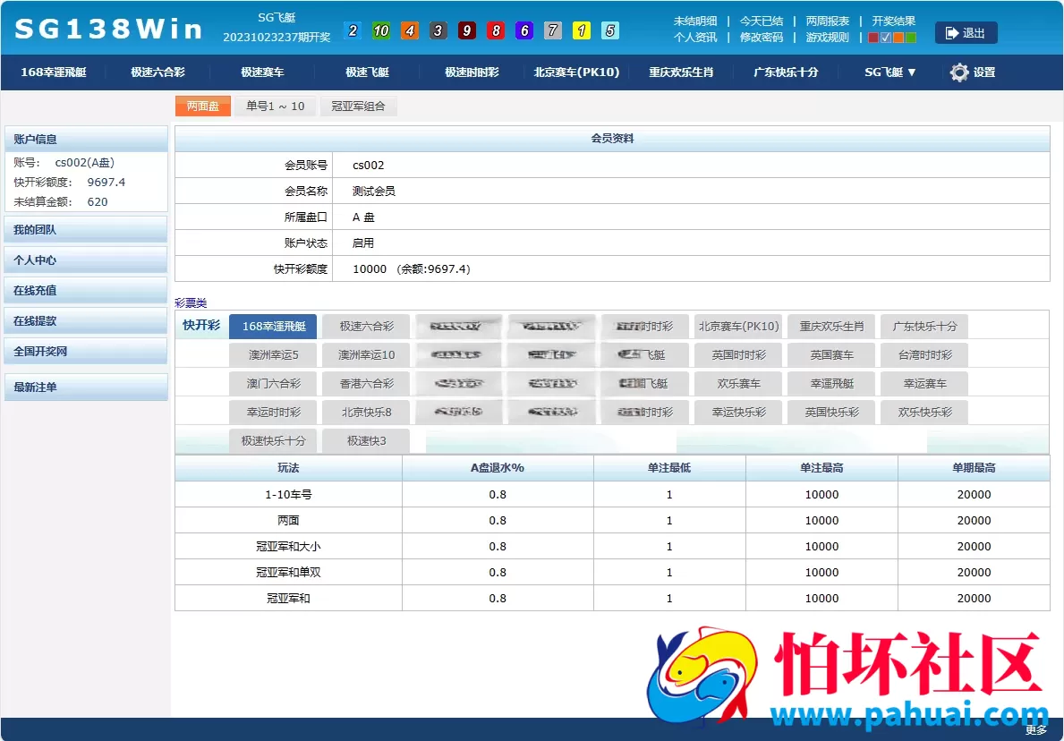Select 北京快乐8 lottery type button
Image resolution: width=1064 pixels, height=741 pixels.
366,412
